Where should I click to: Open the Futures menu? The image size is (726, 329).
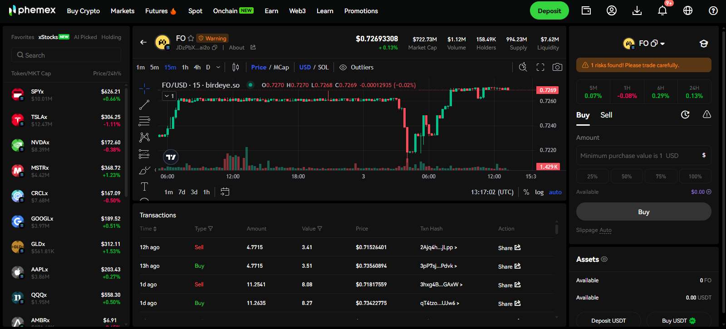tap(161, 11)
